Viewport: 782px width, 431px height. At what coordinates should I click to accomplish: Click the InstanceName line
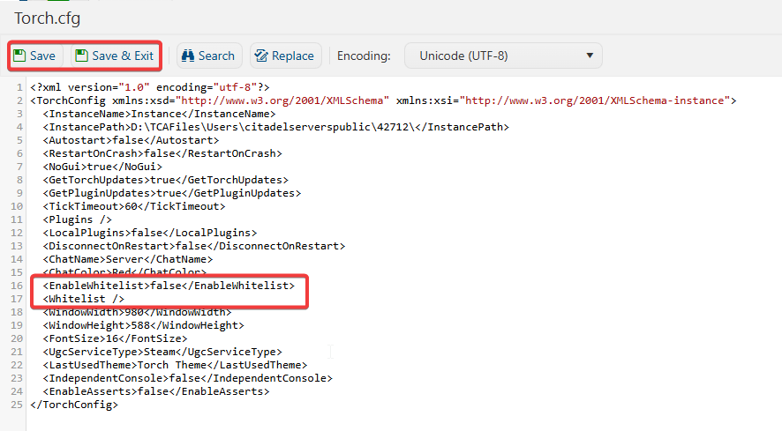point(159,114)
